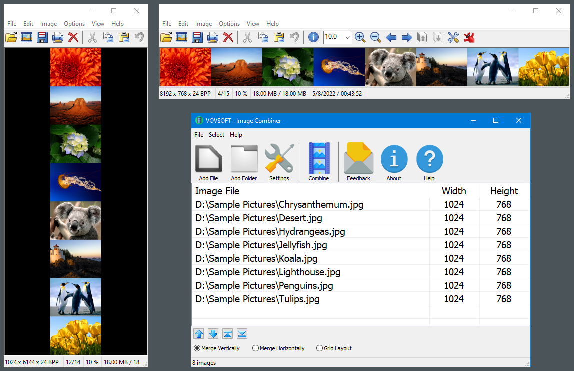Open the Options menu in the viewer
Viewport: 574px width, 371px height.
229,23
